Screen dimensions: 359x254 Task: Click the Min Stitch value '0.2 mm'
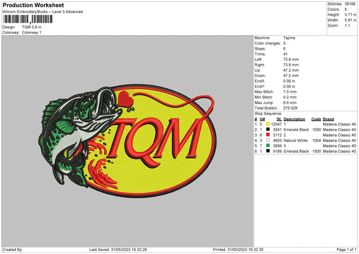(290, 97)
